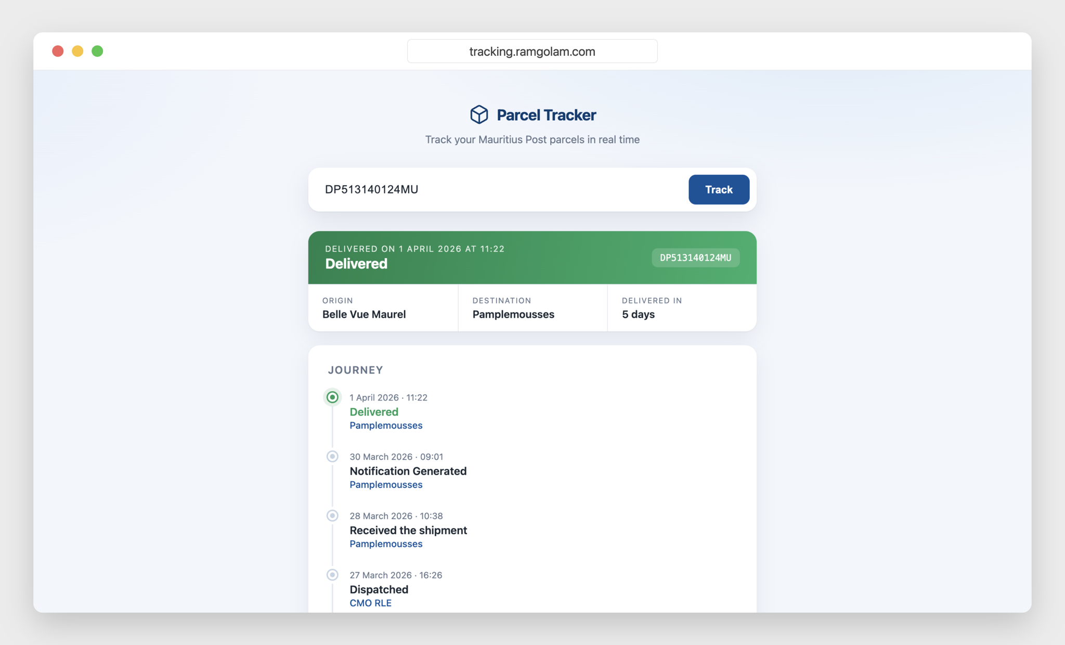
Task: Click the Dispatched journey title
Action: (x=379, y=590)
